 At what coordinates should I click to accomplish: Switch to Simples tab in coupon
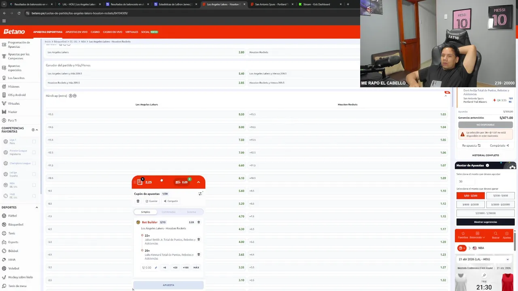tap(146, 212)
